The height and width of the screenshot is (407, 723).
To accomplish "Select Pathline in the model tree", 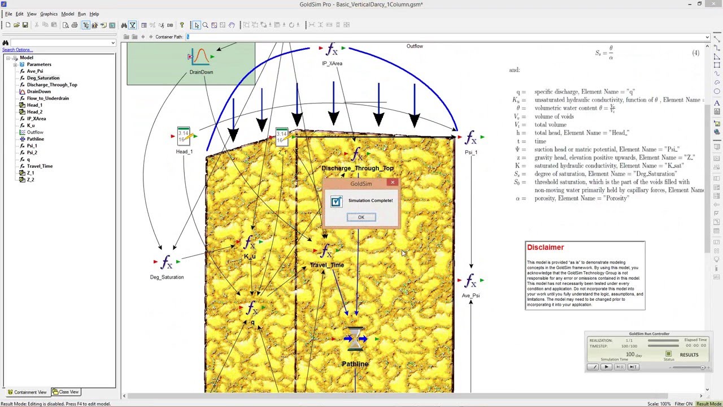I will pos(35,139).
